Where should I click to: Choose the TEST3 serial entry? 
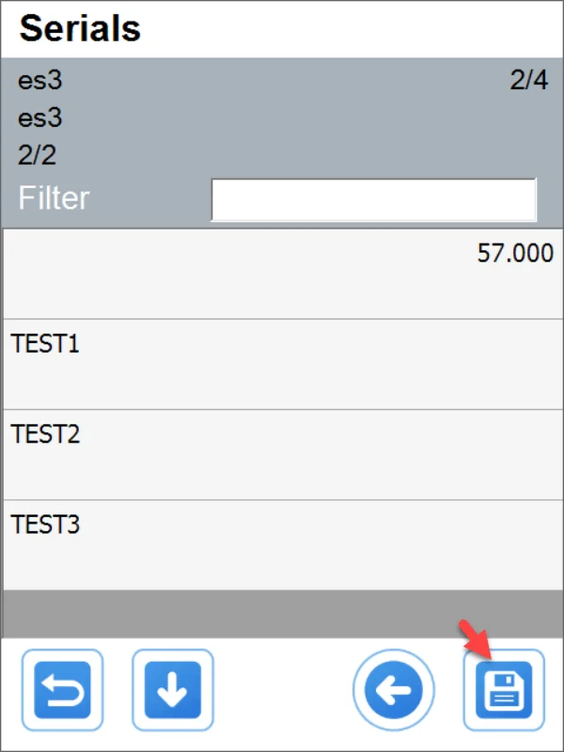coord(282,544)
